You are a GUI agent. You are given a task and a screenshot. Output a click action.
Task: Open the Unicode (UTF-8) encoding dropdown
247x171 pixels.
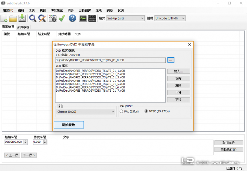[x=170, y=18]
